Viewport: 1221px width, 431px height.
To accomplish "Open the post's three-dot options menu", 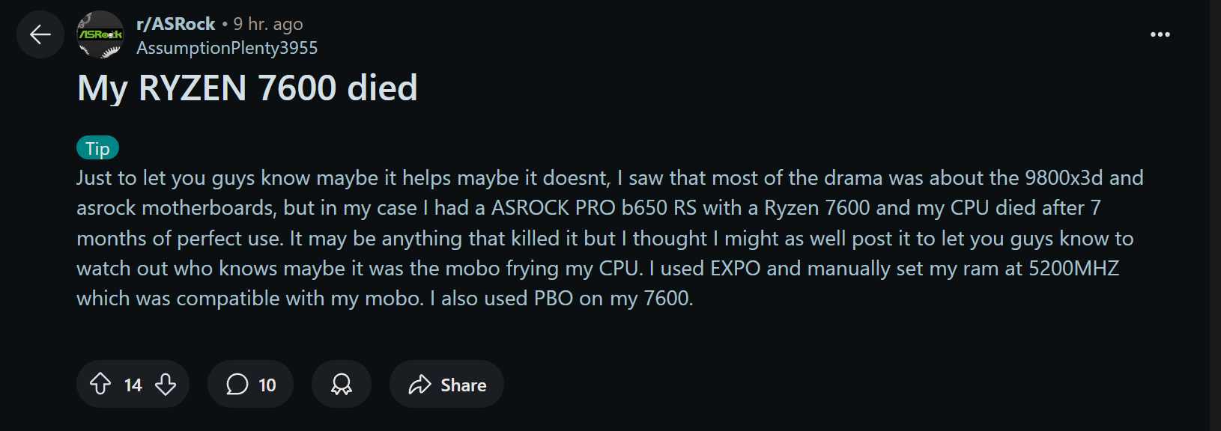I will click(1160, 34).
